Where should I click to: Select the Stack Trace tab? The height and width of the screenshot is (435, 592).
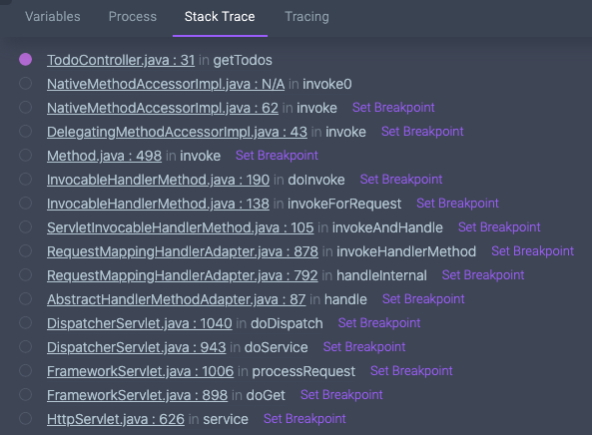pyautogui.click(x=220, y=17)
